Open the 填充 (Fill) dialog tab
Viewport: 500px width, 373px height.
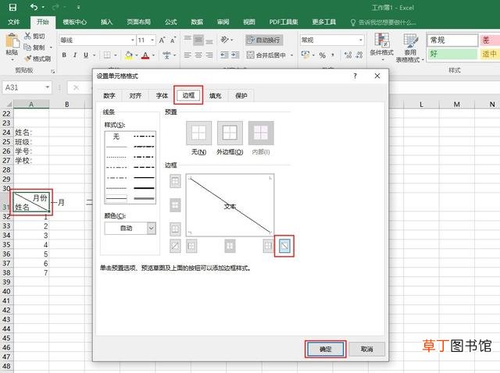[215, 95]
